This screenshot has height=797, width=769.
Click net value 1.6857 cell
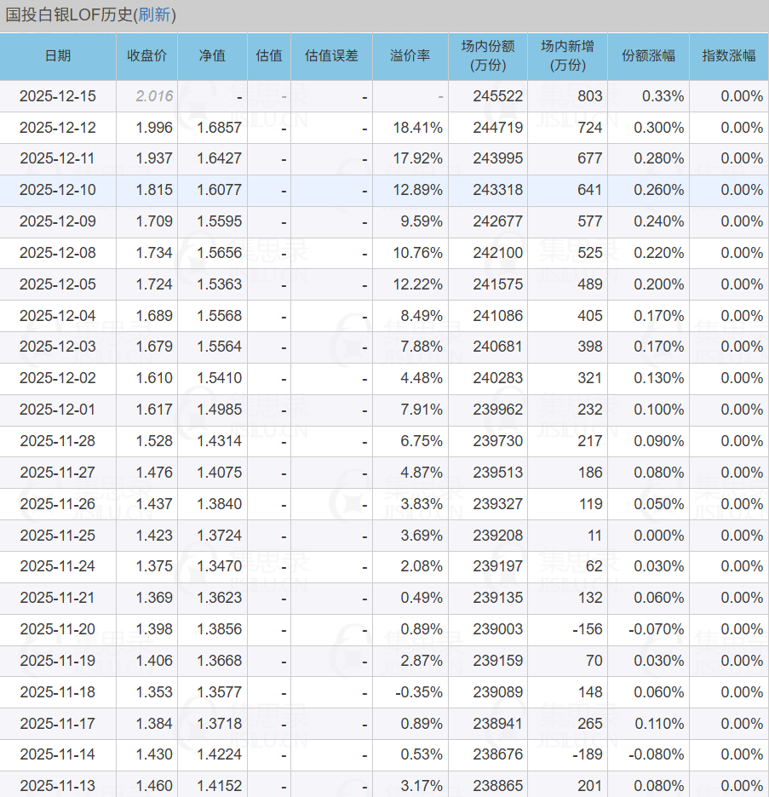[220, 128]
